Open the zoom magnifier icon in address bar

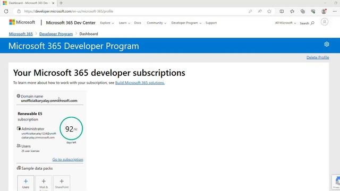(250, 11)
